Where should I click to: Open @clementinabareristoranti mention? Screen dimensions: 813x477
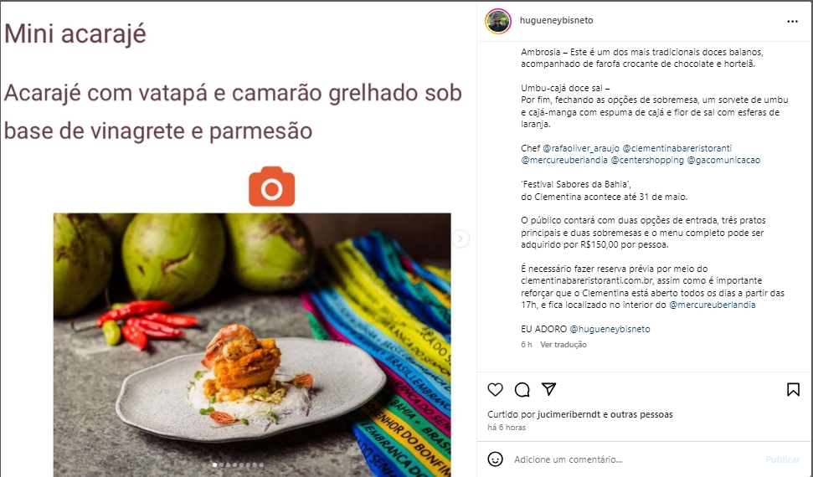point(677,148)
